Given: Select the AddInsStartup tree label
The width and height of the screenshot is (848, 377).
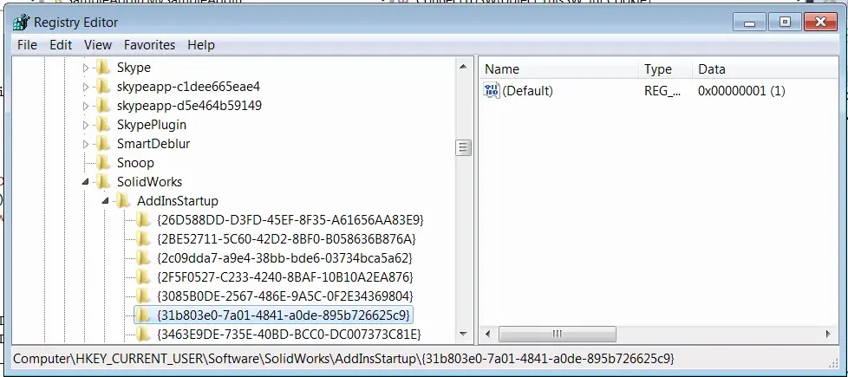Looking at the screenshot, I should (x=178, y=201).
